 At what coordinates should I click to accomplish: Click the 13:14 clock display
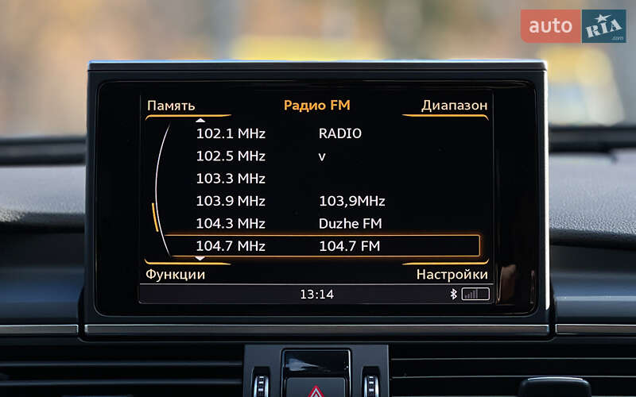(x=316, y=295)
